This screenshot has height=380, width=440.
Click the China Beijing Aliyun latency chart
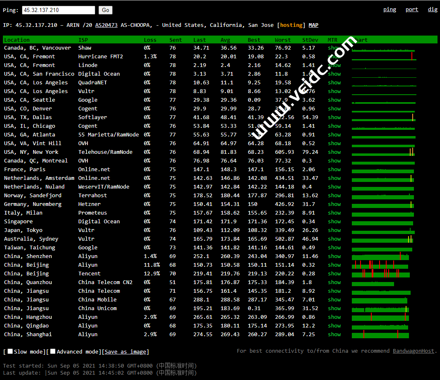[x=381, y=265]
